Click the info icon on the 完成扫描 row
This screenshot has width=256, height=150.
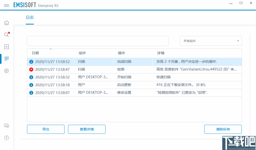pos(31,61)
